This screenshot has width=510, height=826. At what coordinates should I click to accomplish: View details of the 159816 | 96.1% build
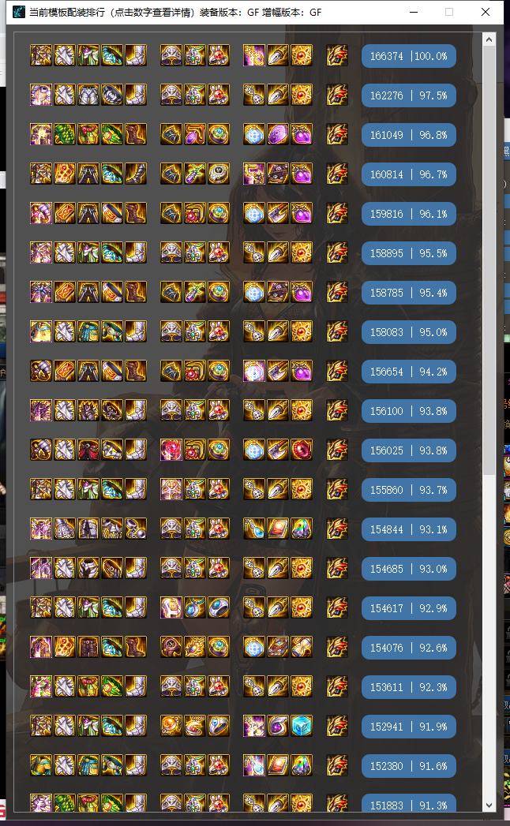(x=408, y=214)
